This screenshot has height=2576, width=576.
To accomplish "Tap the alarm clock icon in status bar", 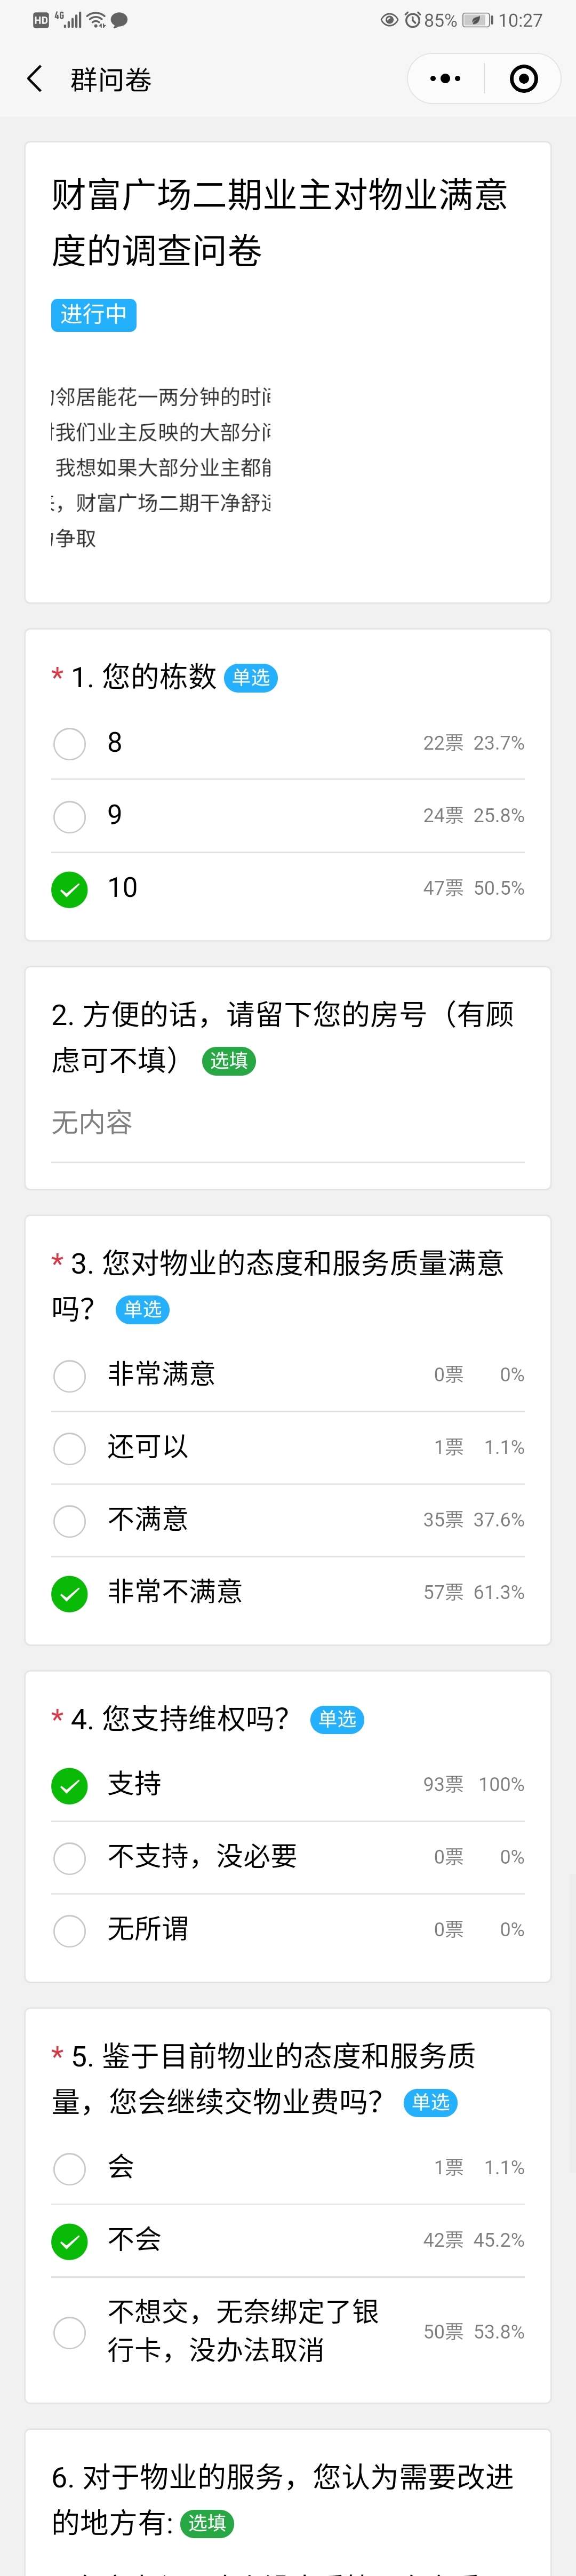I will 412,20.
